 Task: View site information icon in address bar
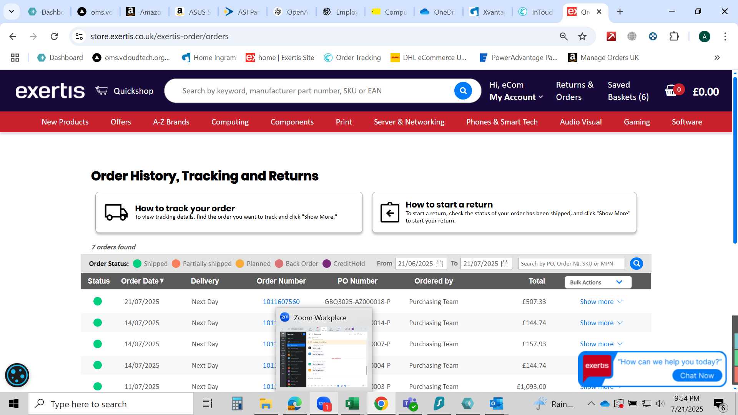pos(79,37)
